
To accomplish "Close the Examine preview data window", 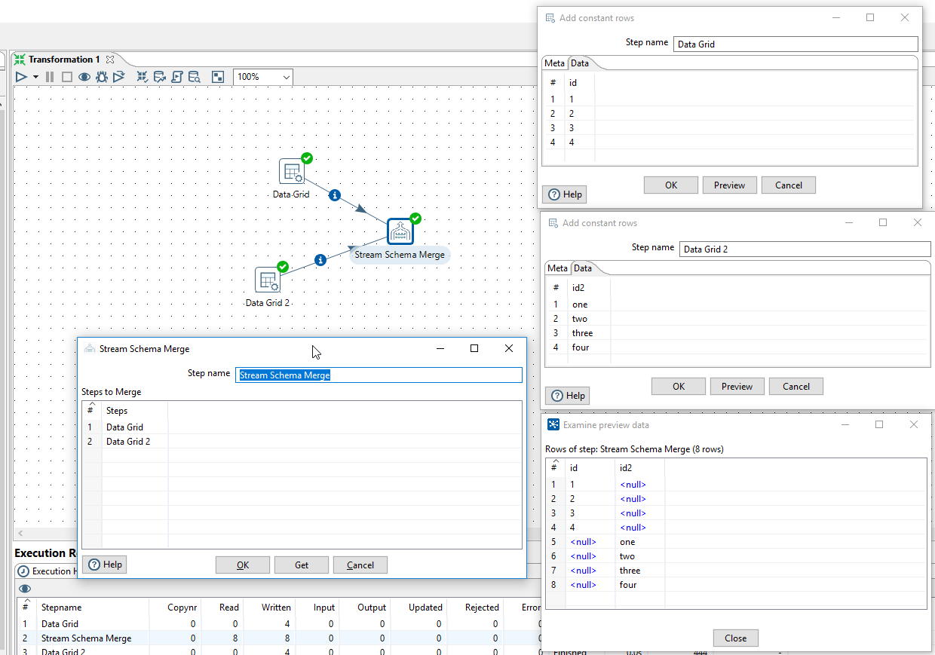I will pos(913,424).
